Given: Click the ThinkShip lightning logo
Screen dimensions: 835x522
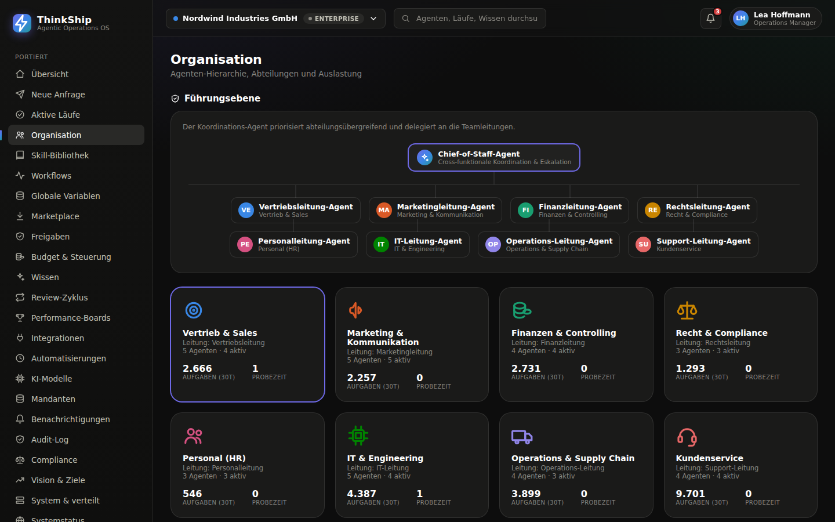Looking at the screenshot, I should coord(22,23).
